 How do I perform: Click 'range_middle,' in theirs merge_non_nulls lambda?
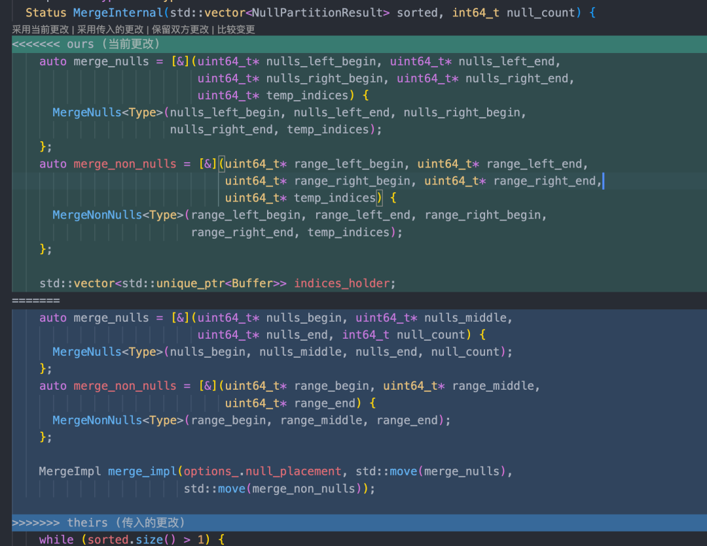(496, 386)
